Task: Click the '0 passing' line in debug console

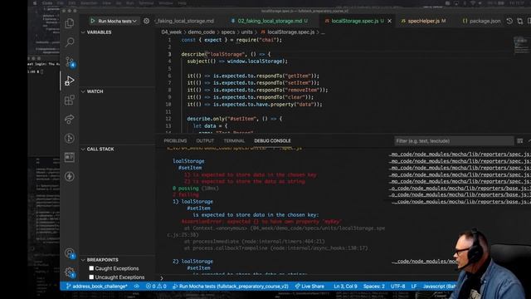Action: pos(196,189)
